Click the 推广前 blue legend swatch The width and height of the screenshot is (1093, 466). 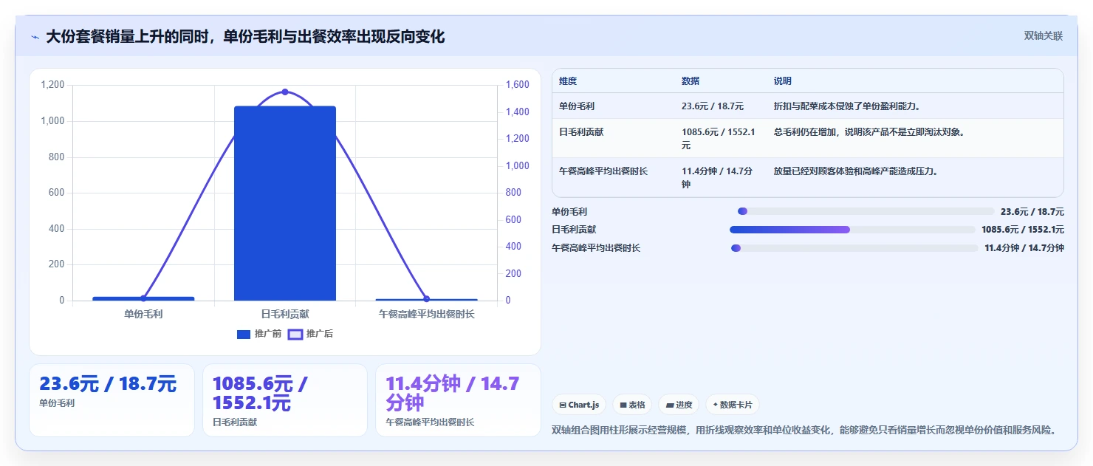[x=244, y=335]
